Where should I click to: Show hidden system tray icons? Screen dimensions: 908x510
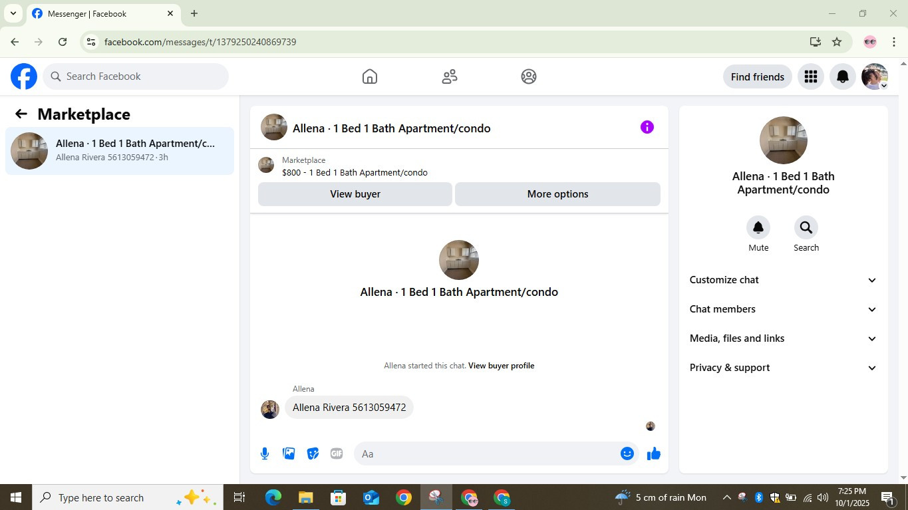(726, 497)
